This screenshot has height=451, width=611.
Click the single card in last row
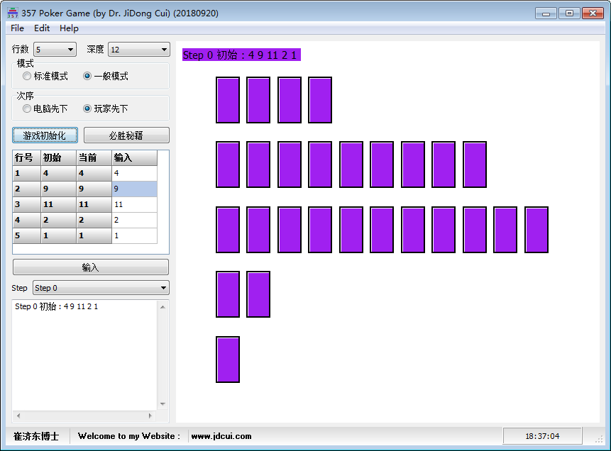228,360
